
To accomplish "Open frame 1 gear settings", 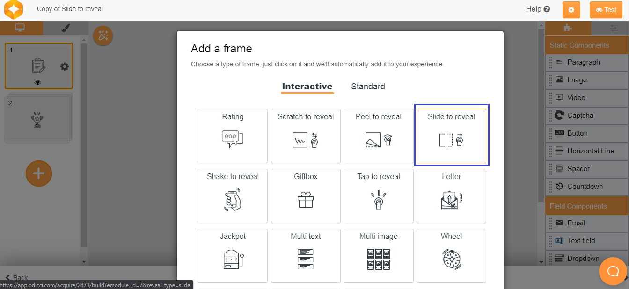I will (x=65, y=67).
